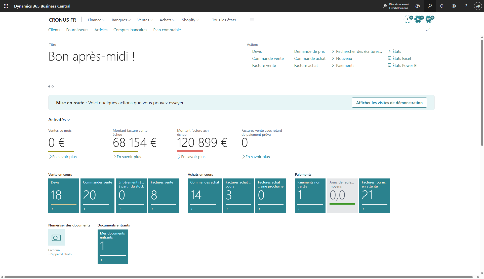Click the help question mark icon

click(466, 6)
